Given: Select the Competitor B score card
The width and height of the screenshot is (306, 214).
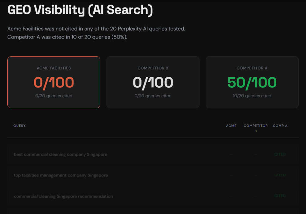Looking at the screenshot, I should point(153,82).
